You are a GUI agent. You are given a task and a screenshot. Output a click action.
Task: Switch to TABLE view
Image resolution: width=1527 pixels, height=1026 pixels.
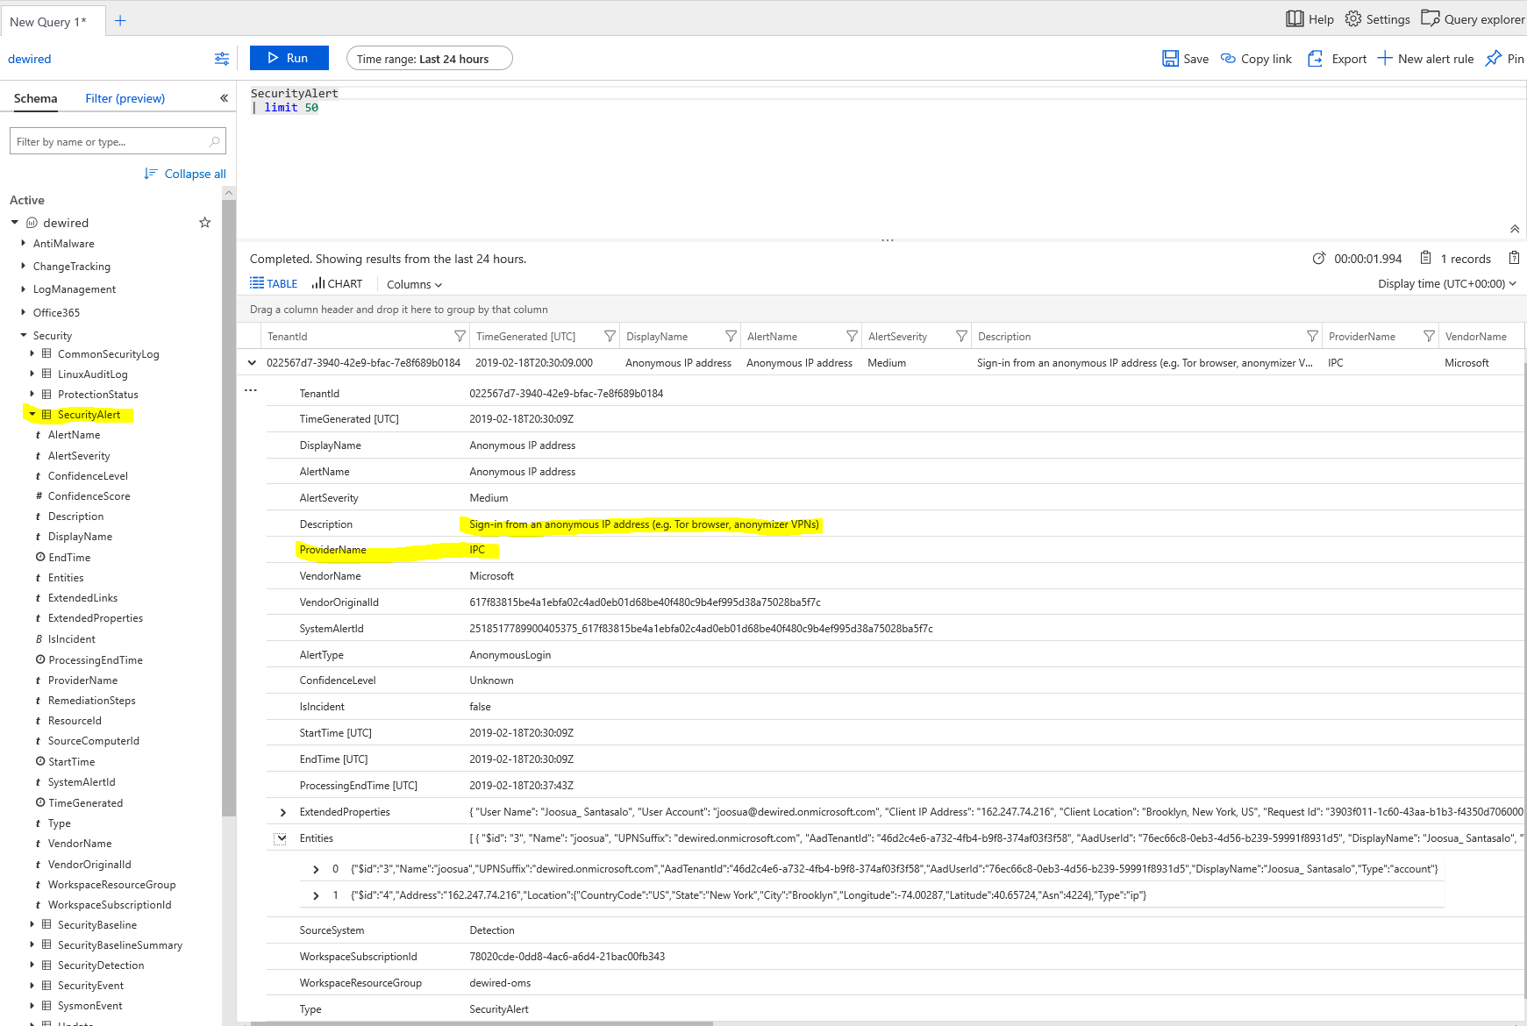point(274,284)
